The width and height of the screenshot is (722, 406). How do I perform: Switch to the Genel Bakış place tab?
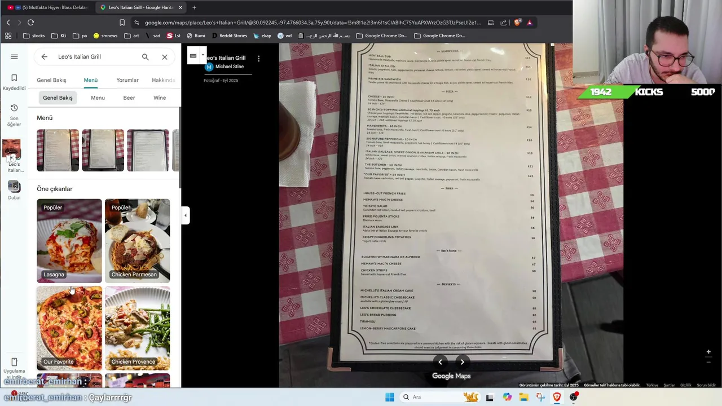[51, 80]
